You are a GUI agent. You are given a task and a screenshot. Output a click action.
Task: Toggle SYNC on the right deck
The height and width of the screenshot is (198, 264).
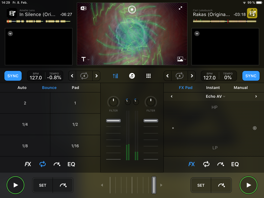(x=251, y=76)
